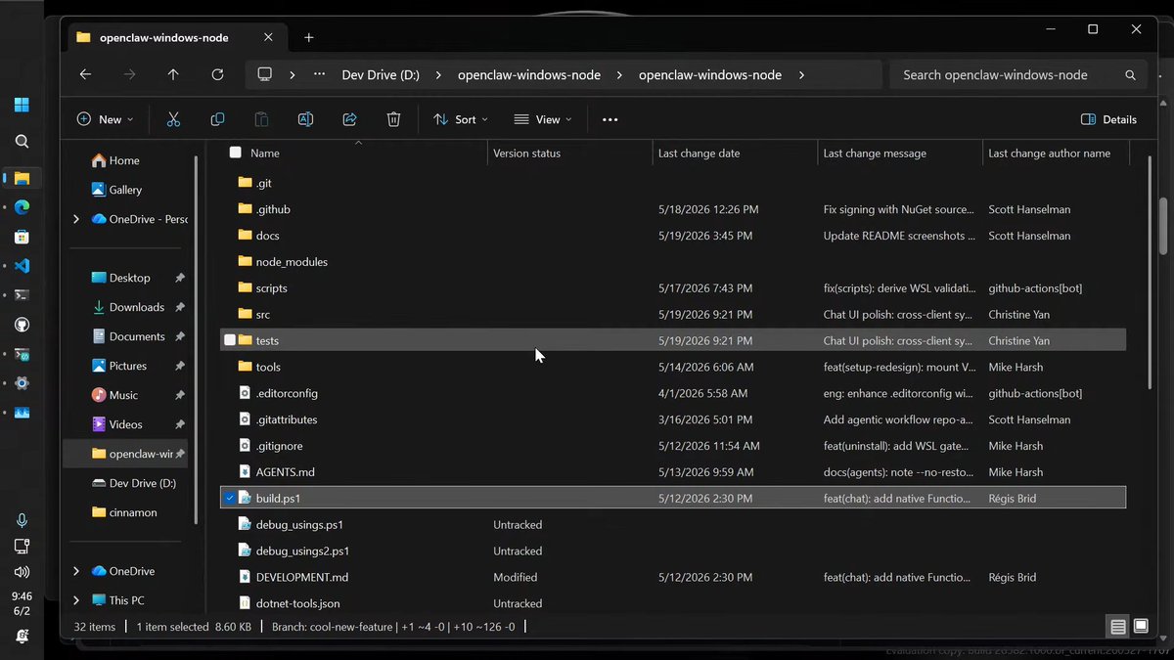Open the address bar ellipsis breadcrumb menu
Screen dimensions: 1174x660
pos(319,74)
